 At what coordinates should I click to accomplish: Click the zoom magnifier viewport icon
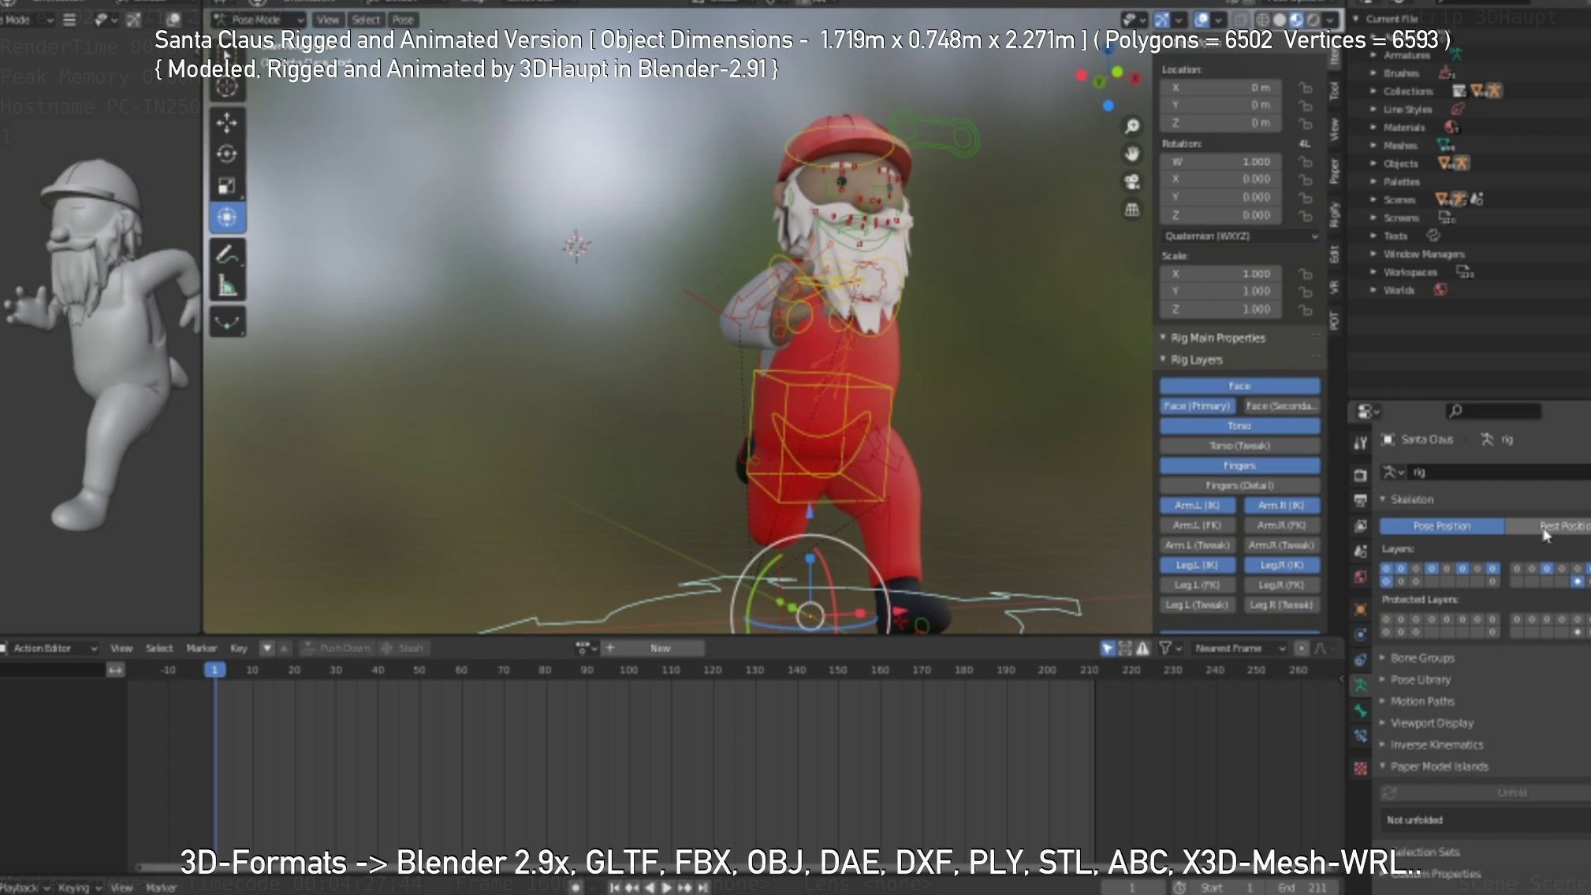click(1132, 126)
